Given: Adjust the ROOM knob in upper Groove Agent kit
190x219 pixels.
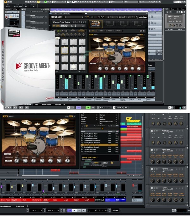Looking at the screenshot, I should [100, 68].
